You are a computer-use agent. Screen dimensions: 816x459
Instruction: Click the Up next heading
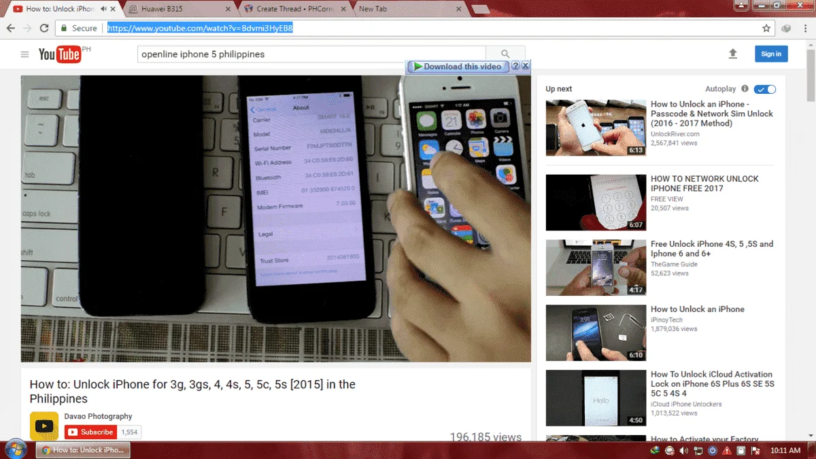(559, 89)
